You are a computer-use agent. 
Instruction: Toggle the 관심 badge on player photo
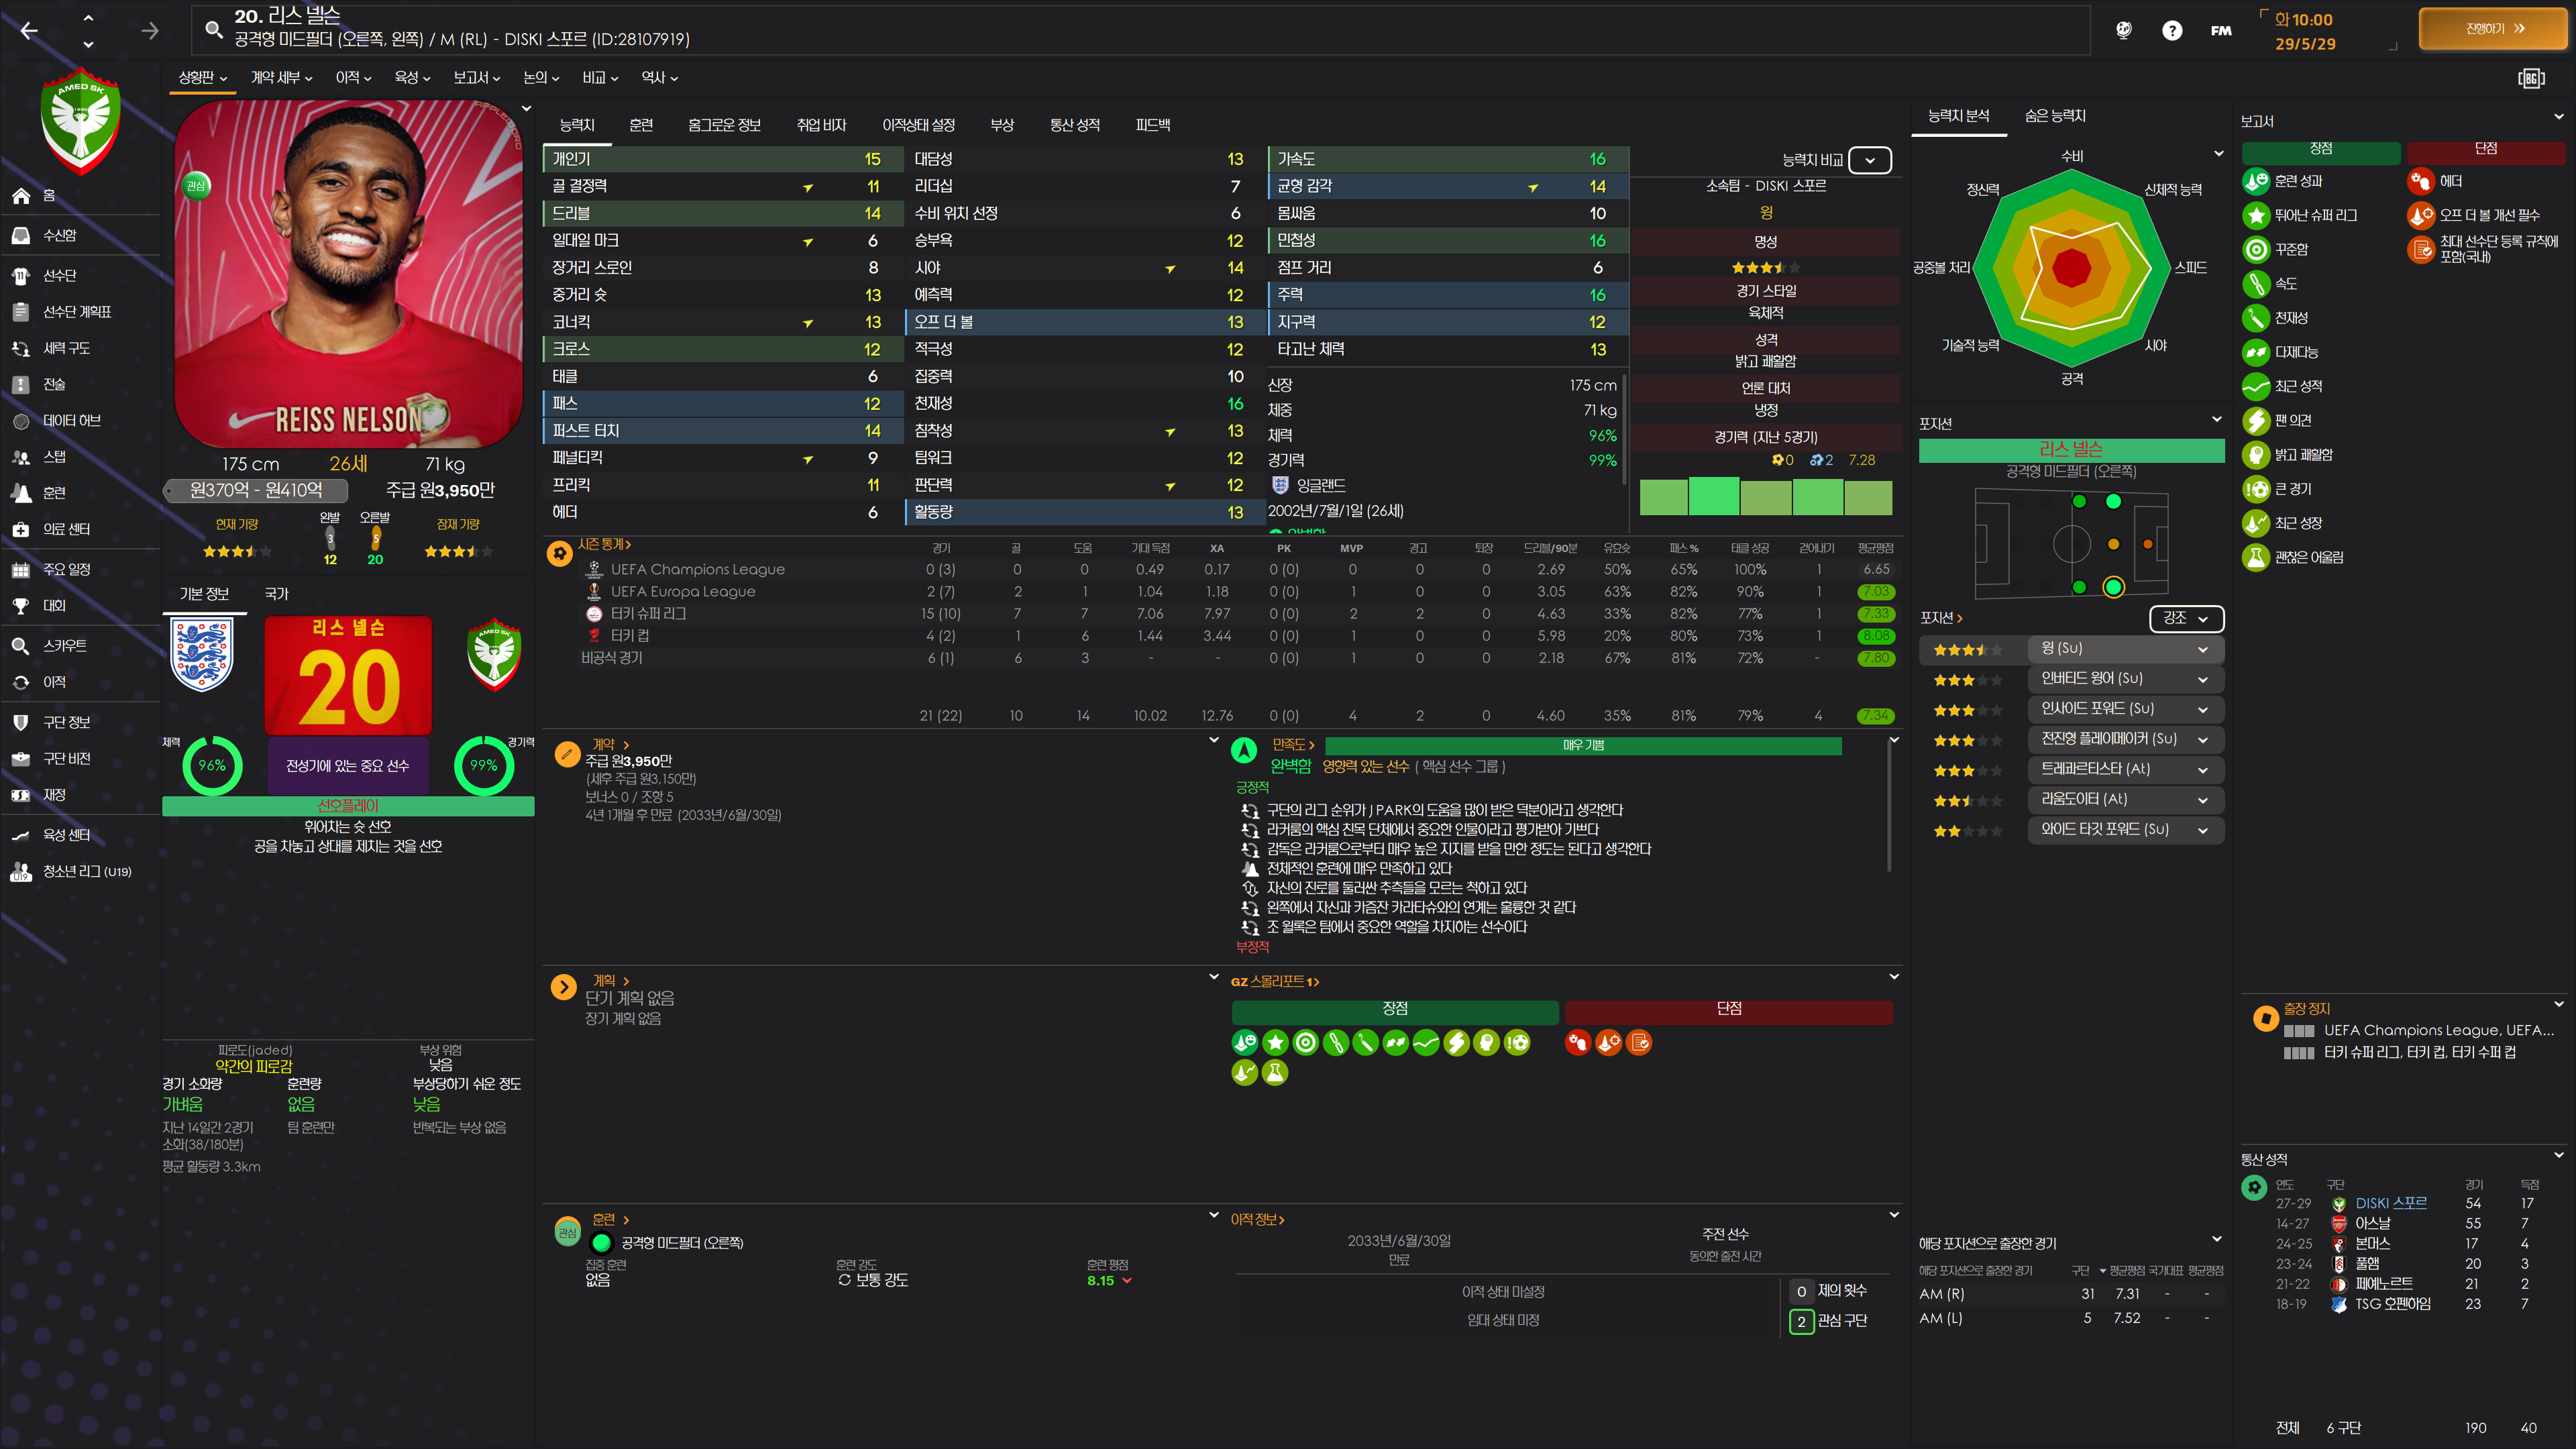[196, 185]
